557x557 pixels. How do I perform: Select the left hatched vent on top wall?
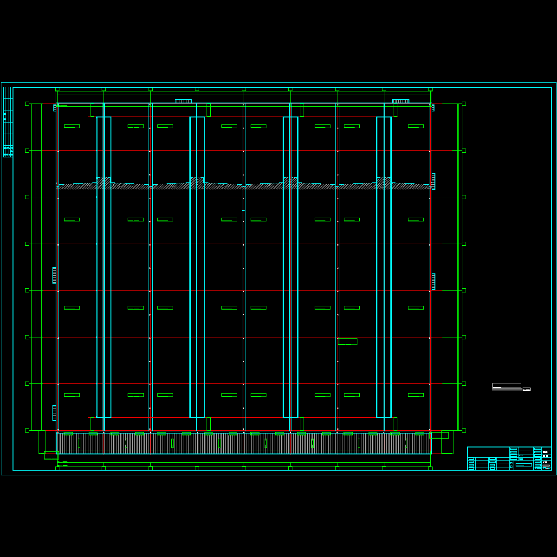click(x=183, y=101)
